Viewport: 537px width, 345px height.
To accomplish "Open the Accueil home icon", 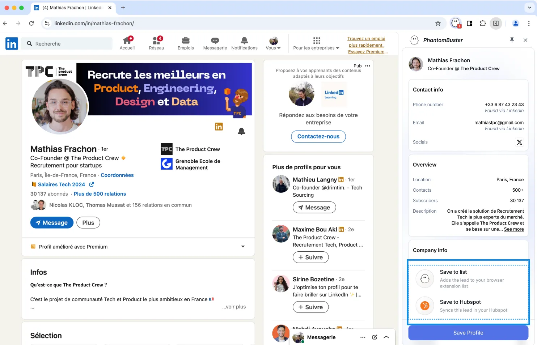I will (127, 41).
